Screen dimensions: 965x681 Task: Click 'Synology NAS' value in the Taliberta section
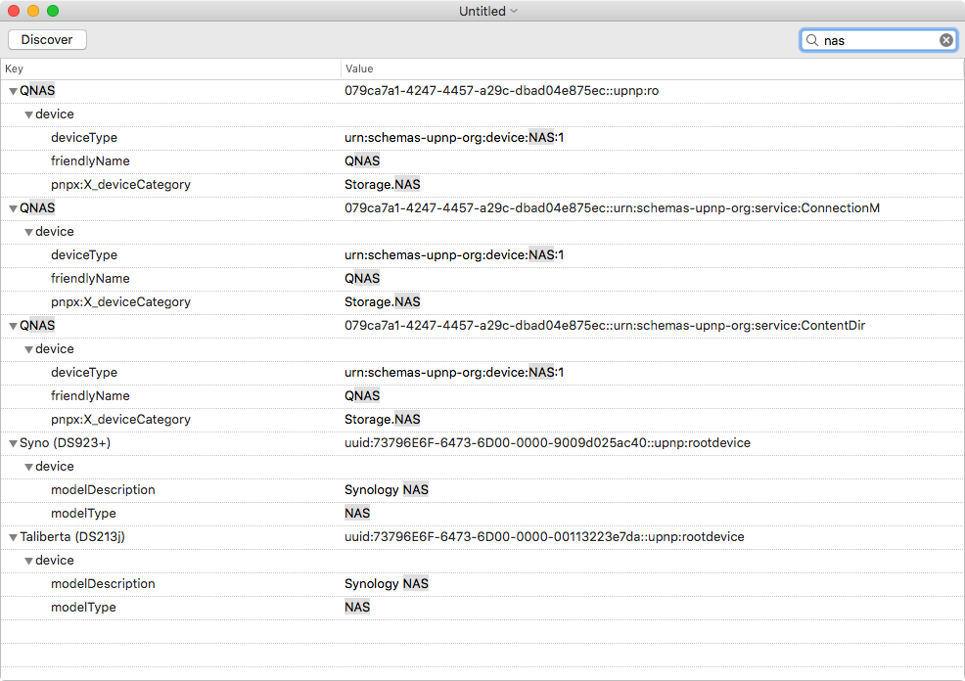387,584
